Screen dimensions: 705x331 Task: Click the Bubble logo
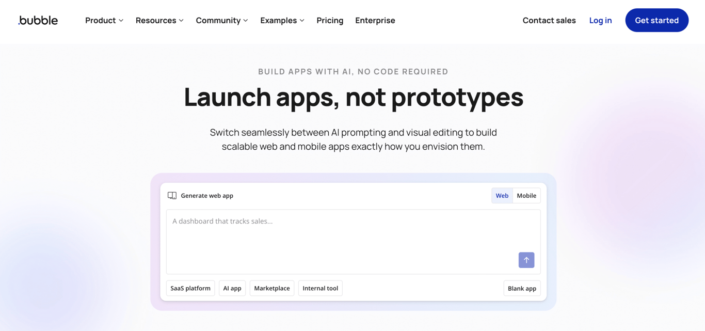point(38,20)
